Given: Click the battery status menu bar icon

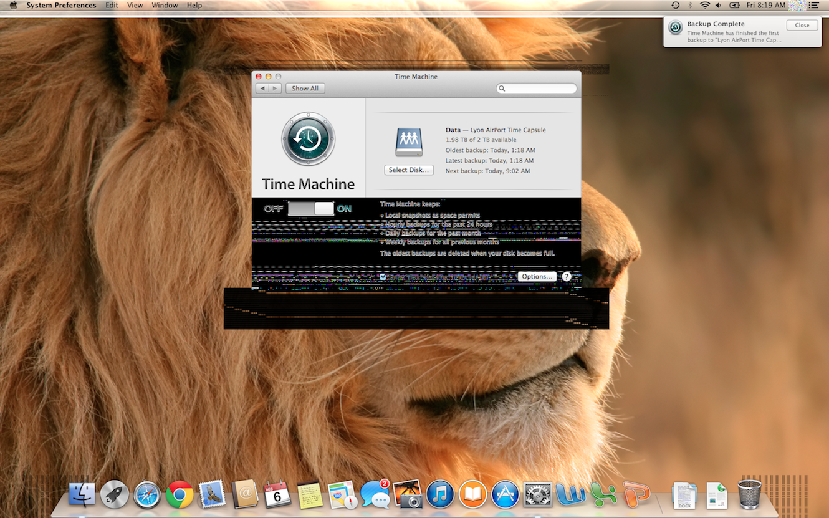Looking at the screenshot, I should point(734,6).
